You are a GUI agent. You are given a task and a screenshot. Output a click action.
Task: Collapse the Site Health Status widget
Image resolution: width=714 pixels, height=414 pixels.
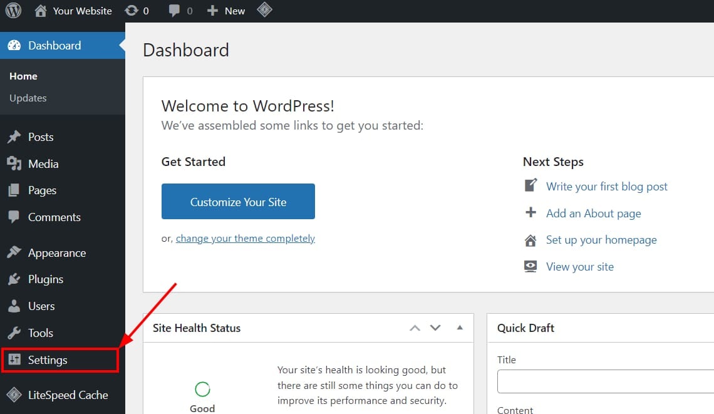tap(460, 328)
